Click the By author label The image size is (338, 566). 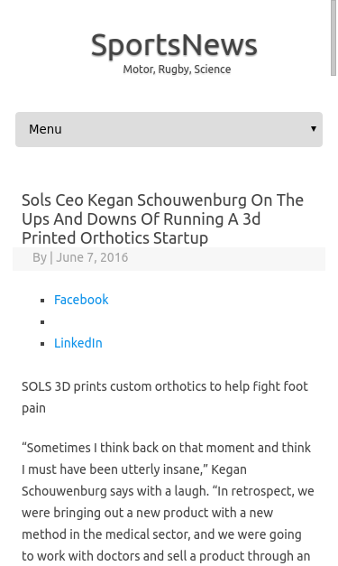tap(40, 257)
